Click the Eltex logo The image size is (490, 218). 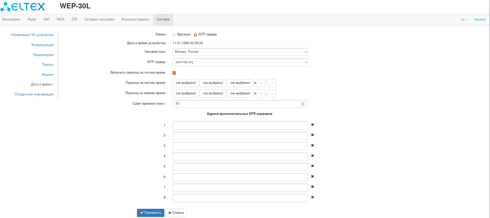[x=23, y=6]
